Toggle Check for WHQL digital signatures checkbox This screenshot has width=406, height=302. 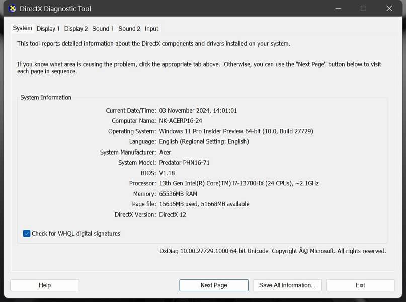(27, 233)
